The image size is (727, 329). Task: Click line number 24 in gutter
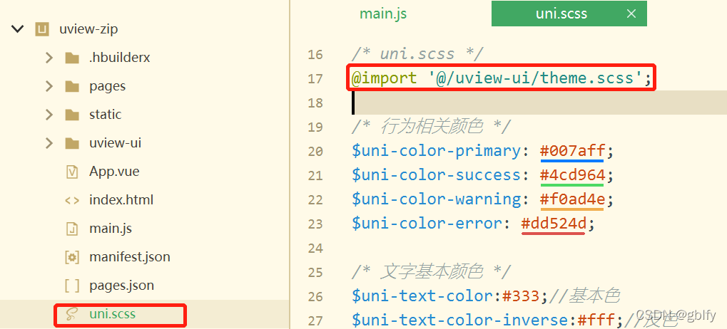tap(315, 248)
